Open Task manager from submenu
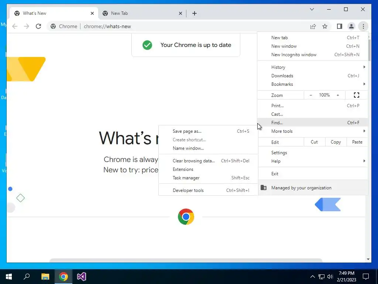The height and width of the screenshot is (284, 378). click(x=208, y=178)
